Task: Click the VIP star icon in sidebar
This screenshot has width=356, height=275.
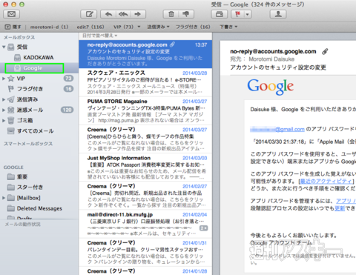Action: click(x=11, y=79)
